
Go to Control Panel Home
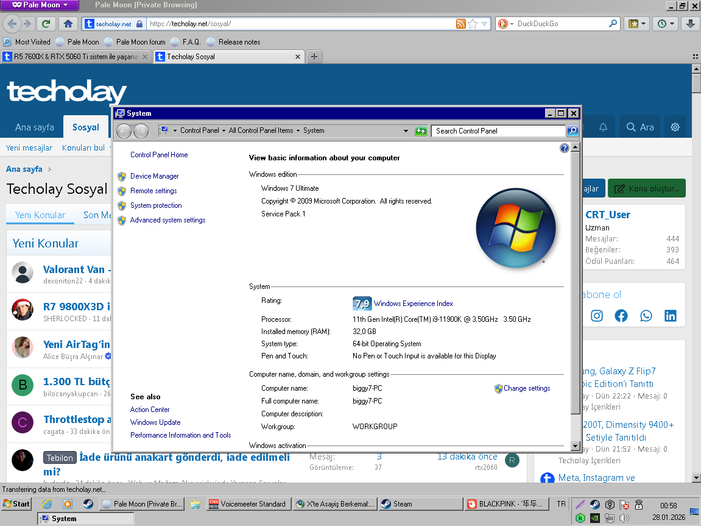[159, 155]
